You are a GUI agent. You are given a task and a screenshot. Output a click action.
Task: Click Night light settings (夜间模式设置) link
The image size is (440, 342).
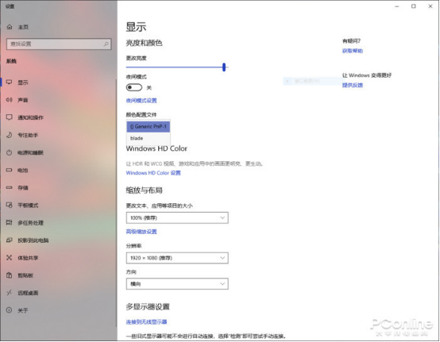141,100
